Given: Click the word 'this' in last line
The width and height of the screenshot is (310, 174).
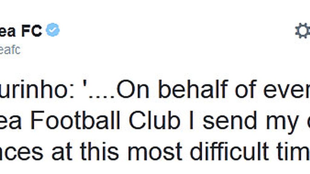Looking at the screenshot, I should coord(99,151).
